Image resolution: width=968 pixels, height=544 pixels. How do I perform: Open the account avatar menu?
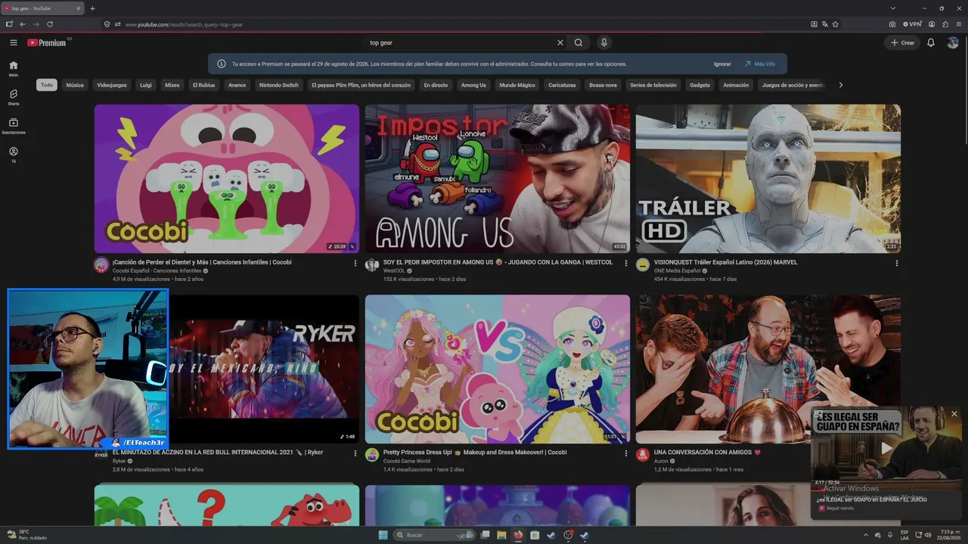tap(953, 43)
